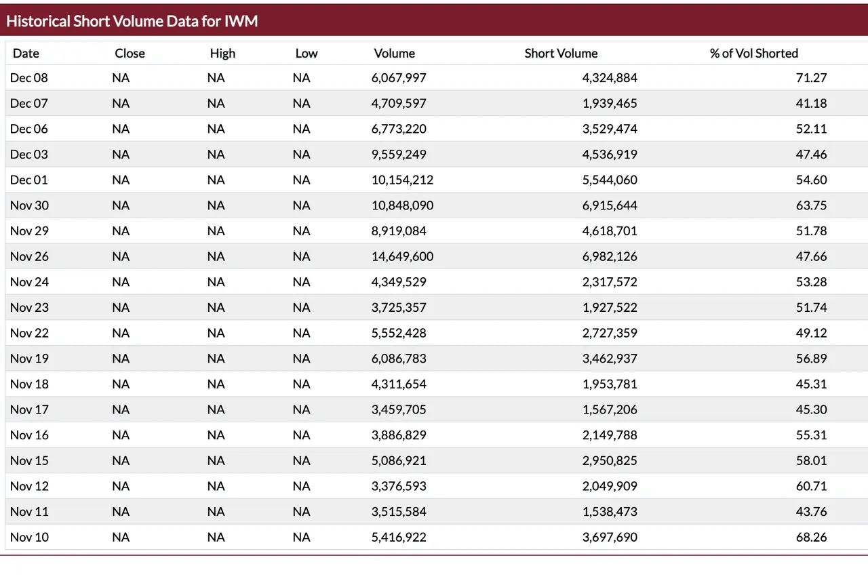
Task: Click volume value 10,848,090
Action: click(x=403, y=205)
